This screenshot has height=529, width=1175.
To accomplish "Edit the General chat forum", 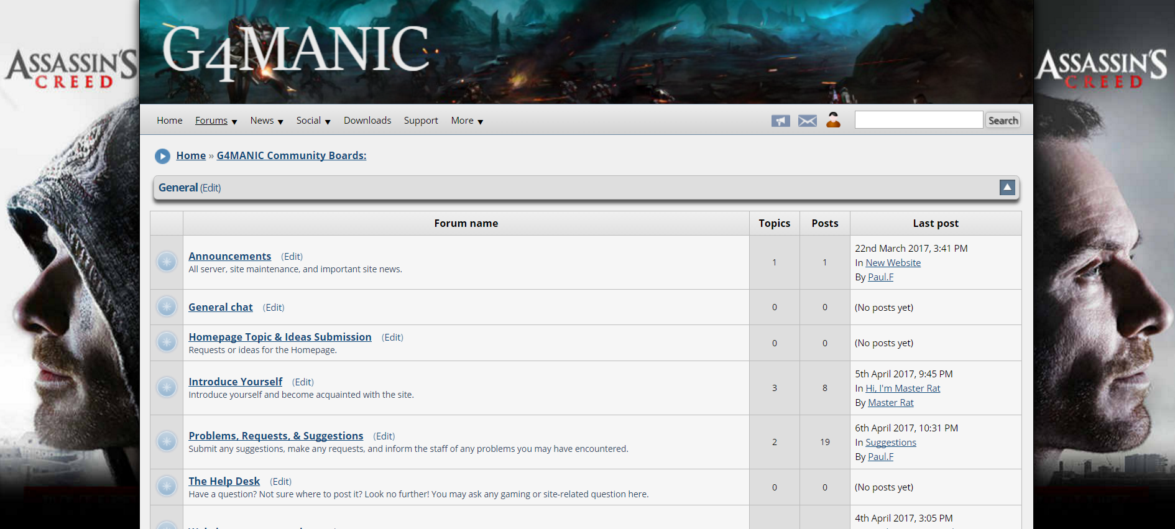I will pos(274,308).
